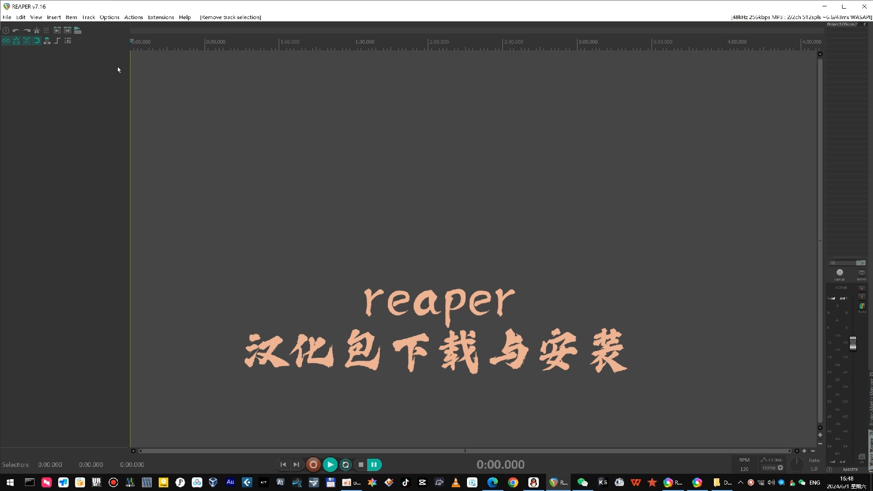Screen dimensions: 873x491
Task: Toggle item grouping link icon
Action: (6, 41)
